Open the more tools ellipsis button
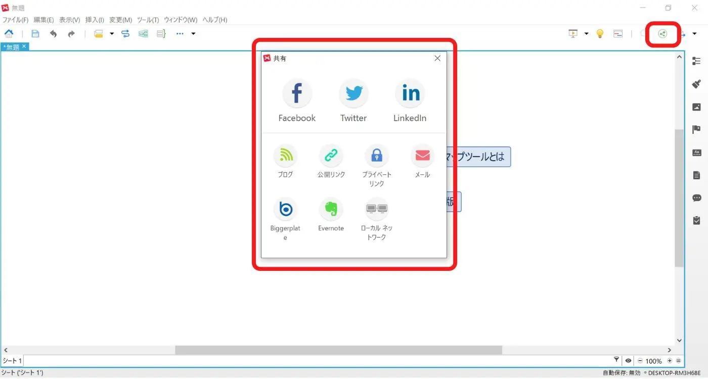 tap(180, 34)
